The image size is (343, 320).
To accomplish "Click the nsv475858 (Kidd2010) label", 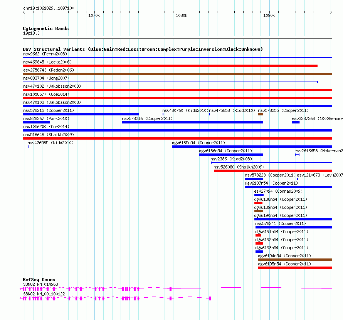I will (x=232, y=110).
